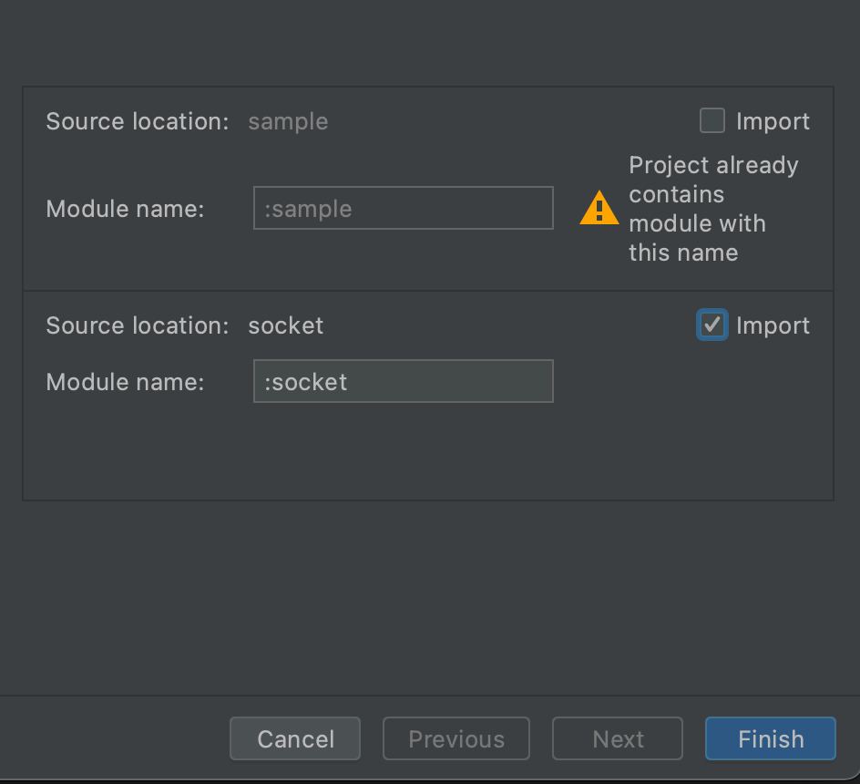Click the Module name label beside :socket
This screenshot has height=784, width=860.
pos(125,382)
